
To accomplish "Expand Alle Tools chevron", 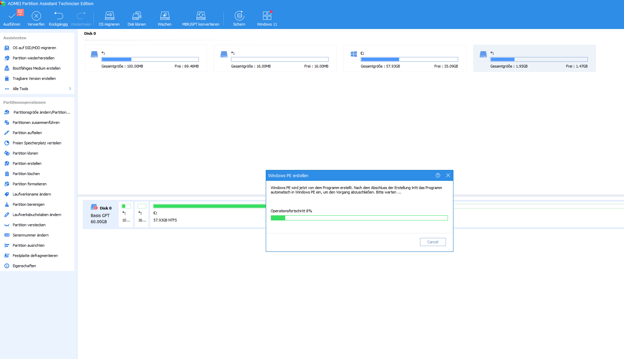I will (70, 89).
